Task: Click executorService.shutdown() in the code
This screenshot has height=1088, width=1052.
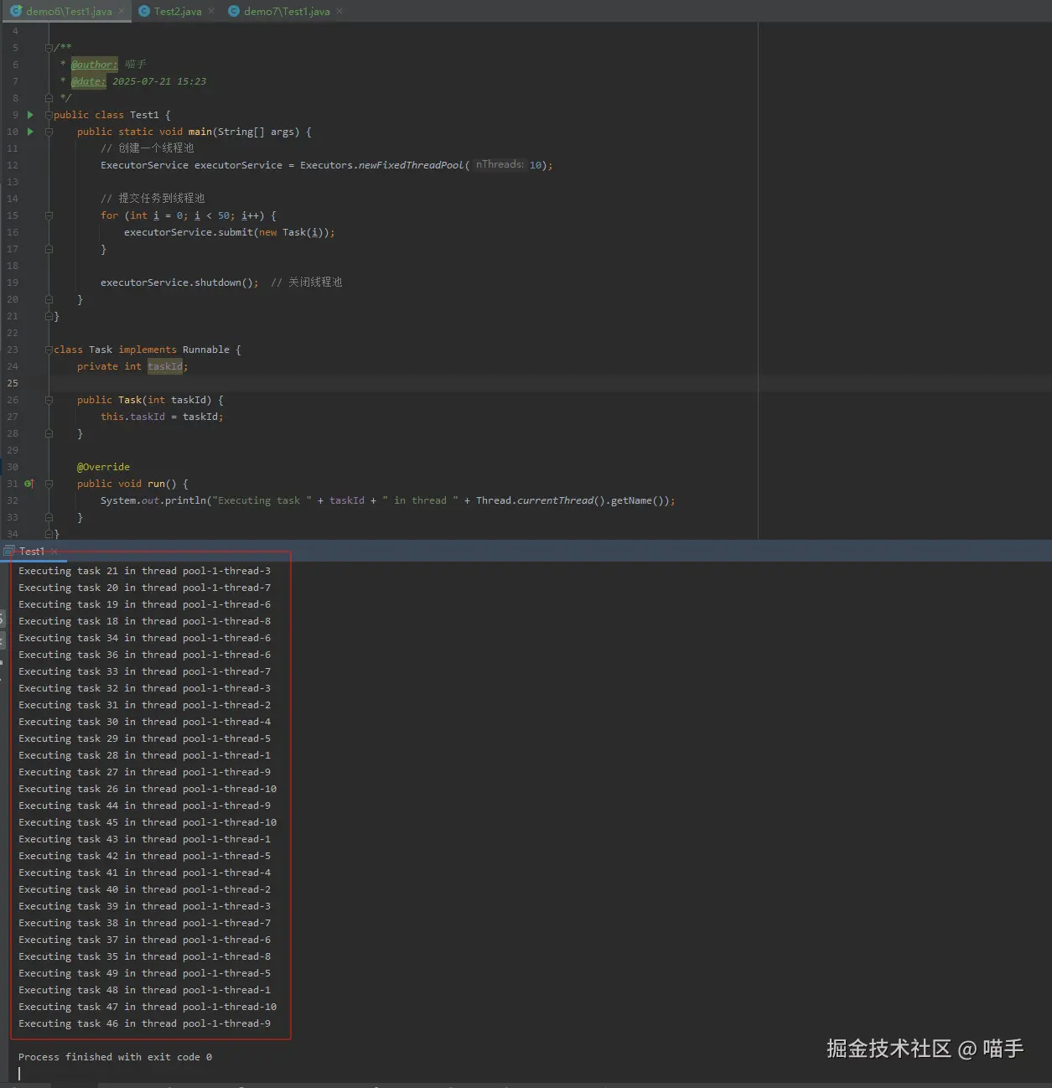Action: click(x=179, y=282)
